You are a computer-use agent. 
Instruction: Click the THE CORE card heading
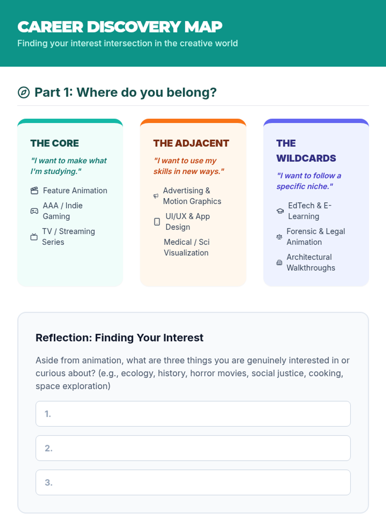[55, 143]
